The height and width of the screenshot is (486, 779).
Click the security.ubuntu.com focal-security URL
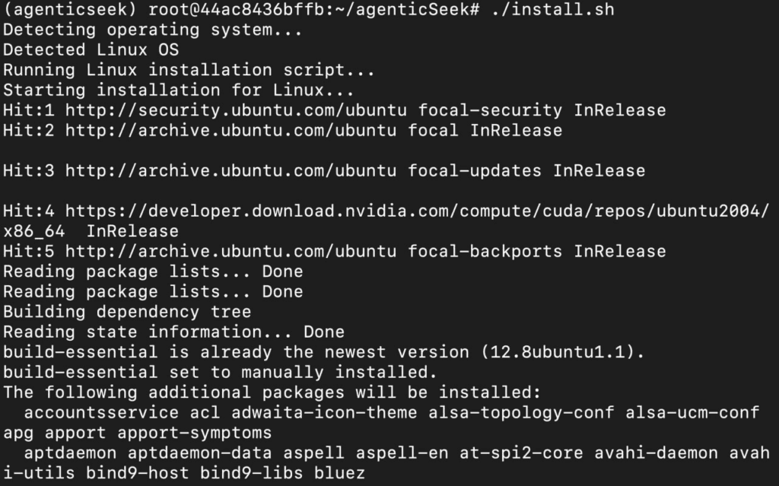pyautogui.click(x=236, y=110)
